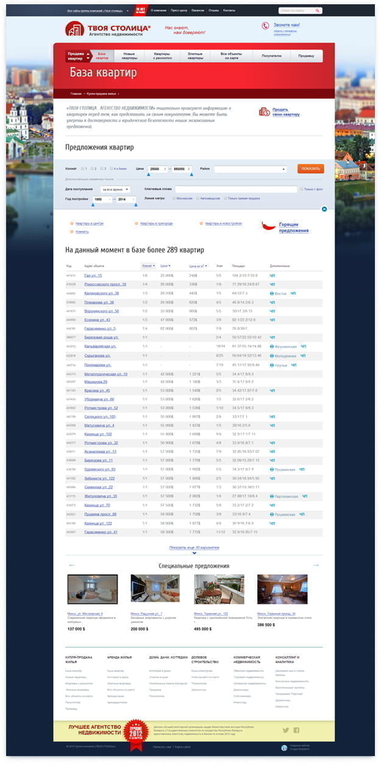Viewport: 381px width, 764px height.
Task: Click the Facebook icon in the footer
Action: click(296, 730)
